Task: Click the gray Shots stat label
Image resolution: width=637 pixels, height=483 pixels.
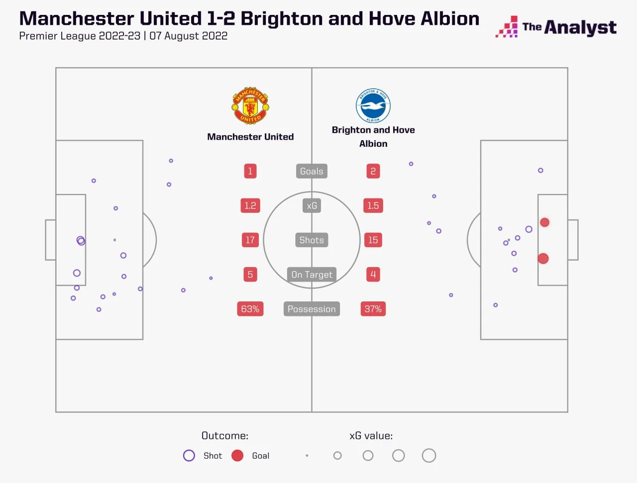Action: click(x=312, y=240)
